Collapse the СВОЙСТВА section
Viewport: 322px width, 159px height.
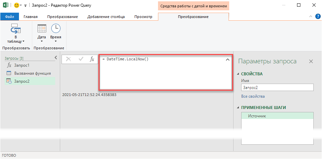(238, 74)
